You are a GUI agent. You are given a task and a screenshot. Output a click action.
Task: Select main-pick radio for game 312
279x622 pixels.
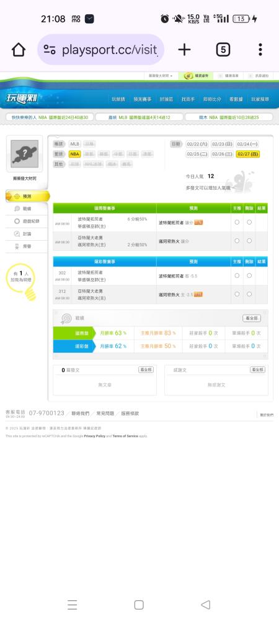(x=237, y=294)
